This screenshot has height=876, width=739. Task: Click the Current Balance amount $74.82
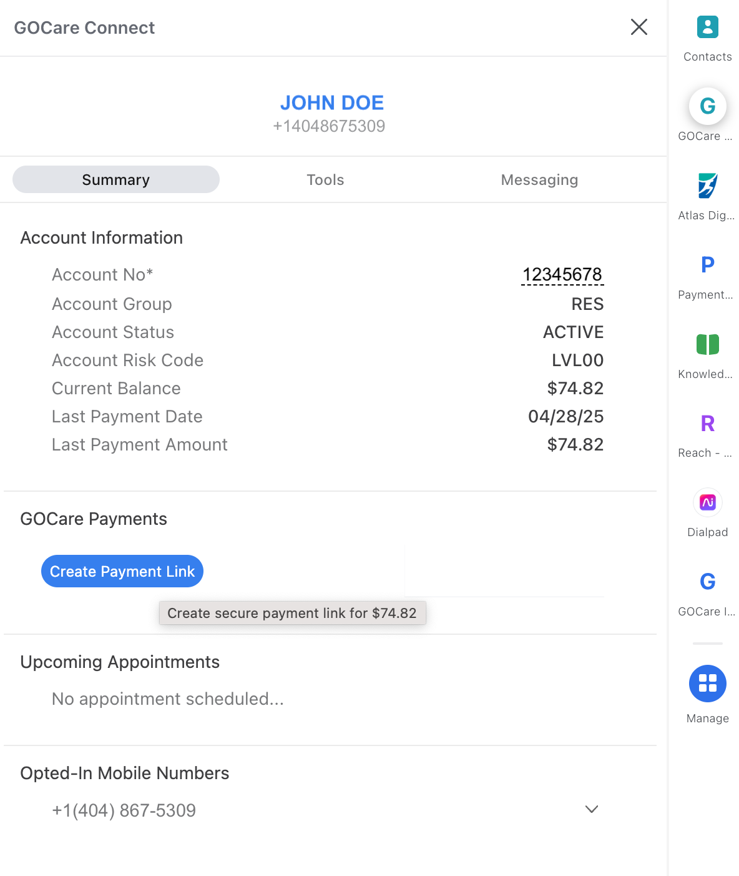click(575, 389)
